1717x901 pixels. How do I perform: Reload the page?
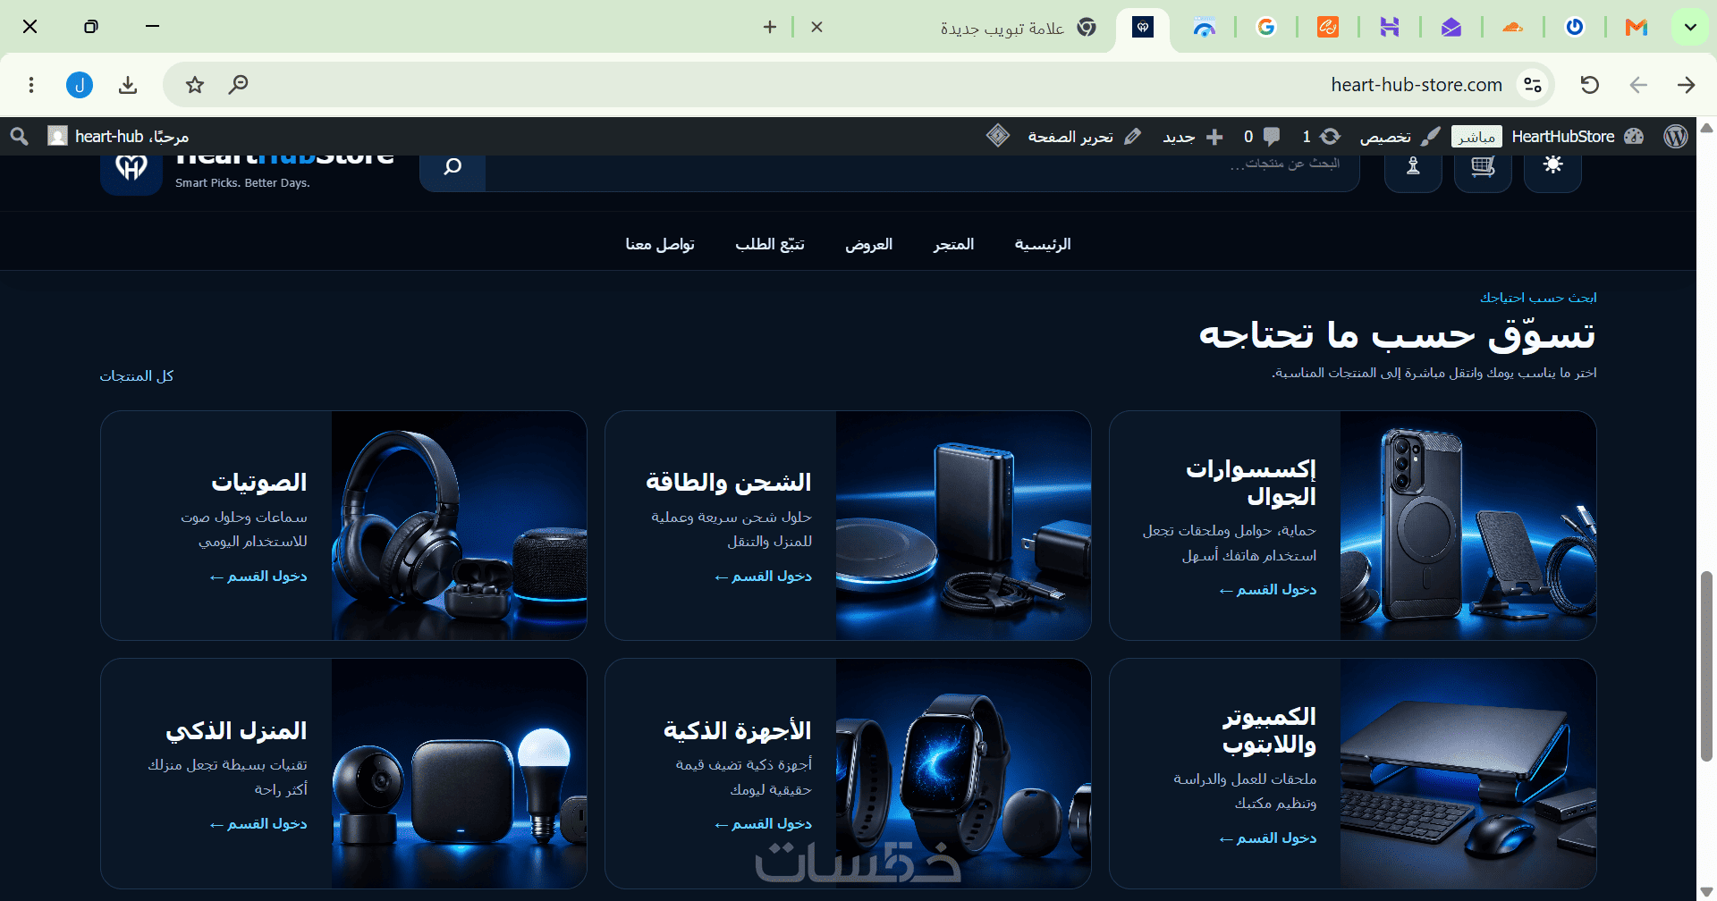(x=1589, y=85)
